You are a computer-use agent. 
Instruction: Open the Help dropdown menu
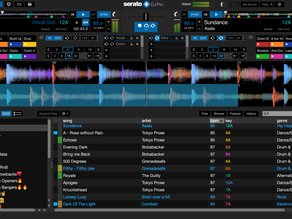(x=266, y=4)
